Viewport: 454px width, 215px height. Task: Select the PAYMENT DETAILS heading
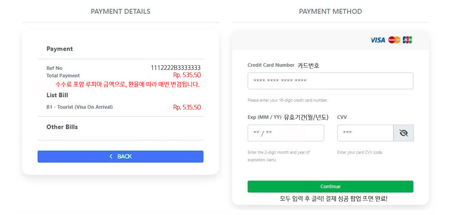tap(120, 11)
